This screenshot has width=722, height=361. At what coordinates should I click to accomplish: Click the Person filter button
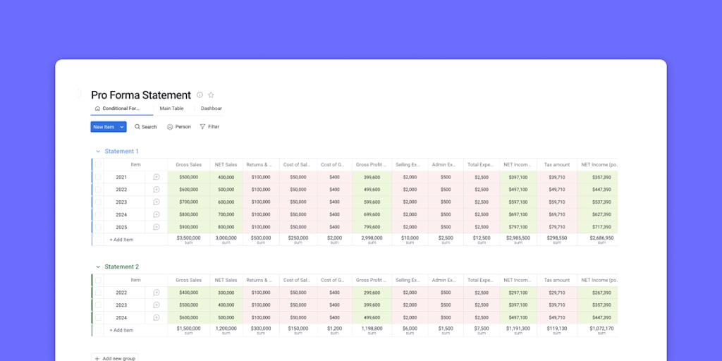(178, 127)
